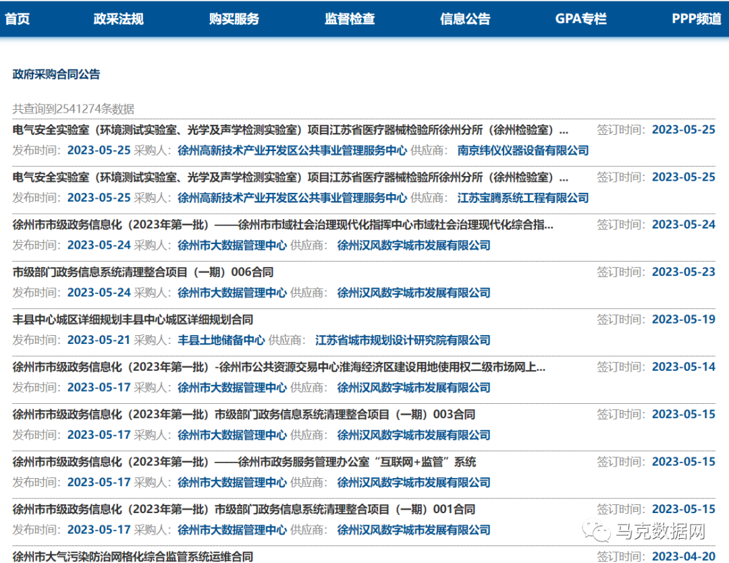Open the 政采法规 navigation section
Screen dimensions: 729x563
click(x=117, y=19)
